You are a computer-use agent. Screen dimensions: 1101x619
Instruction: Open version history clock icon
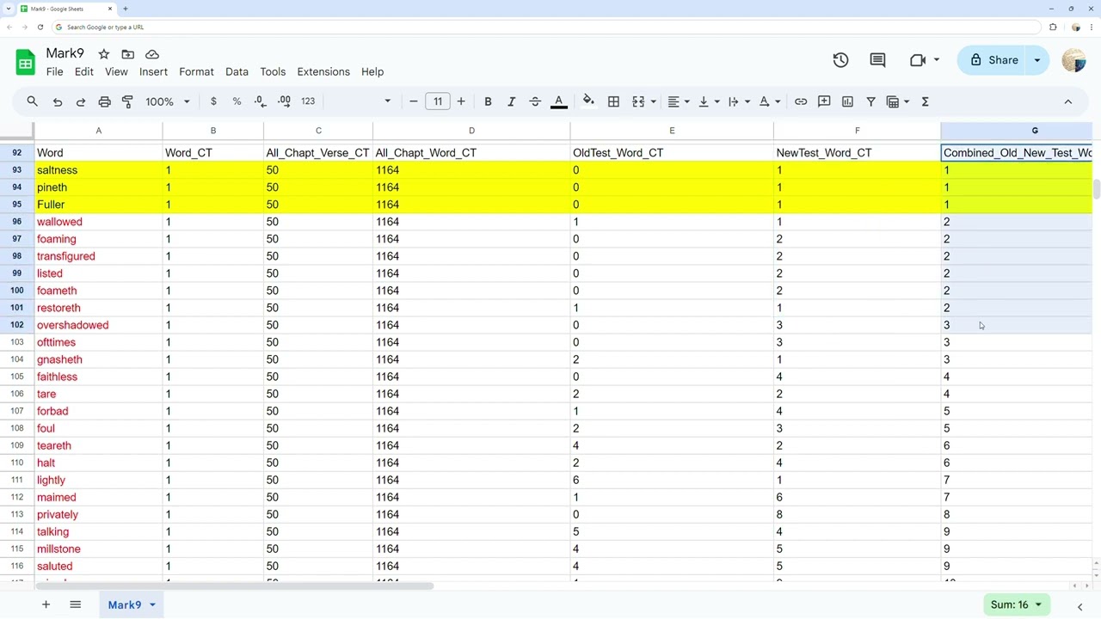point(840,60)
